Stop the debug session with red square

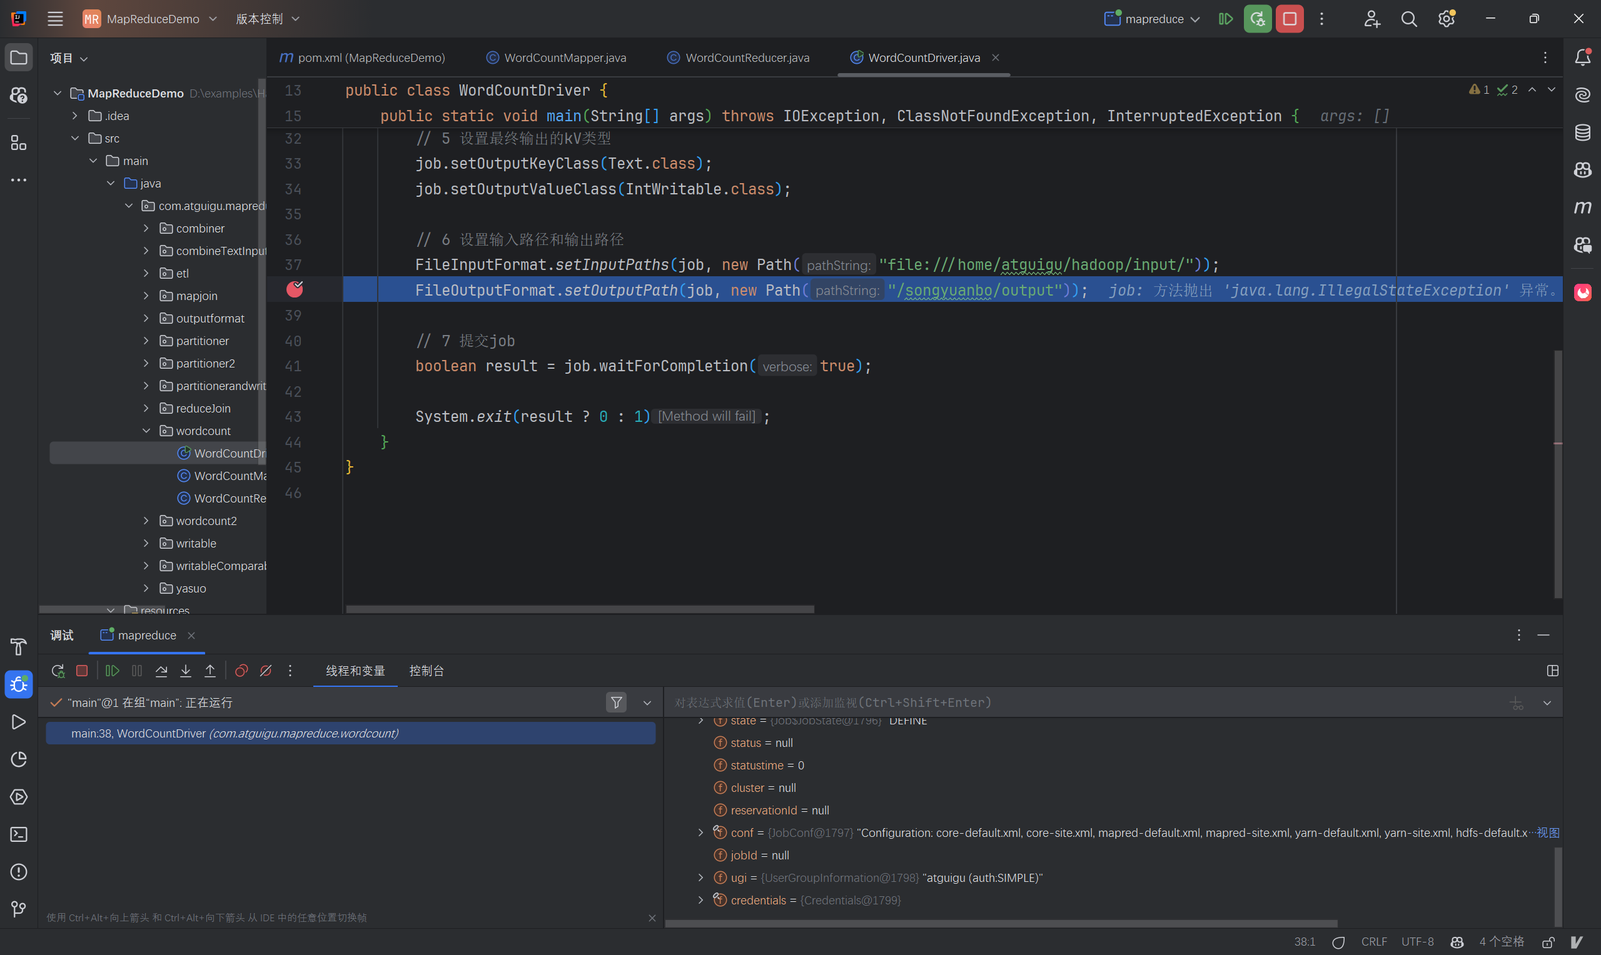point(82,671)
